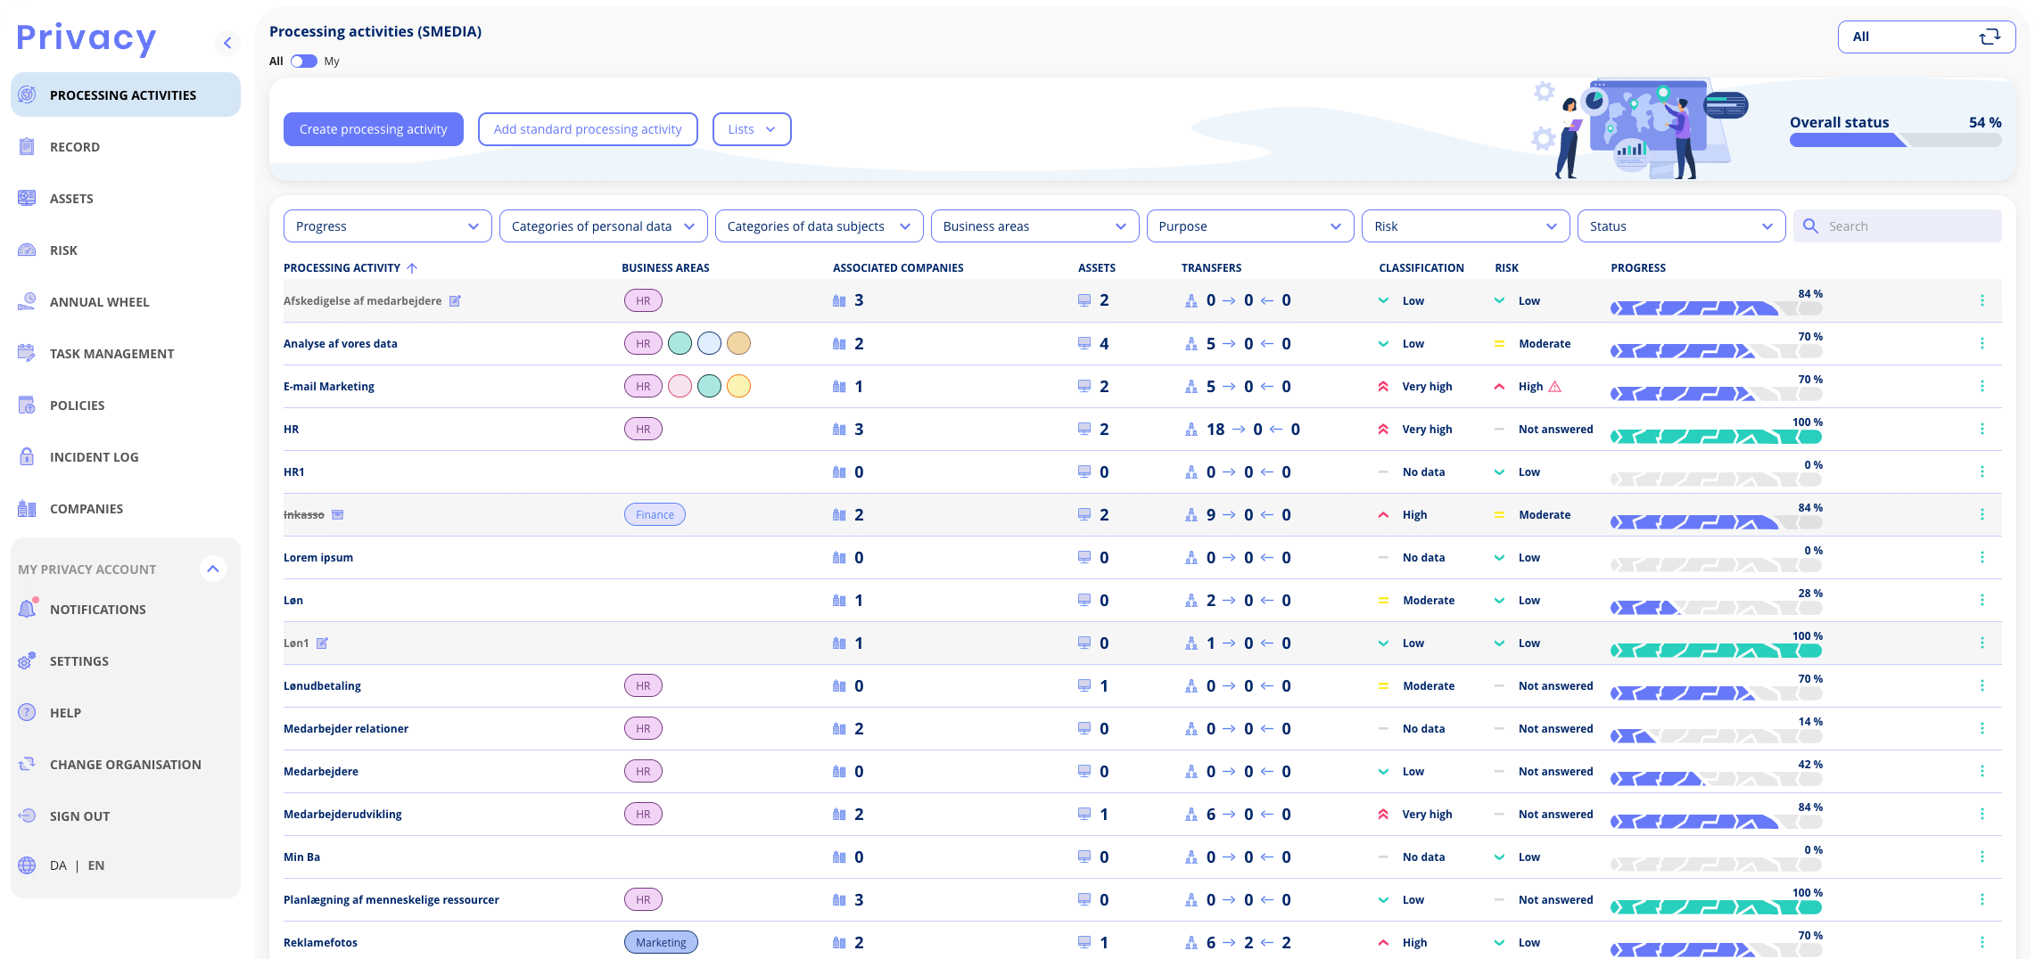Click the archive icon next to Inkasso

click(338, 515)
